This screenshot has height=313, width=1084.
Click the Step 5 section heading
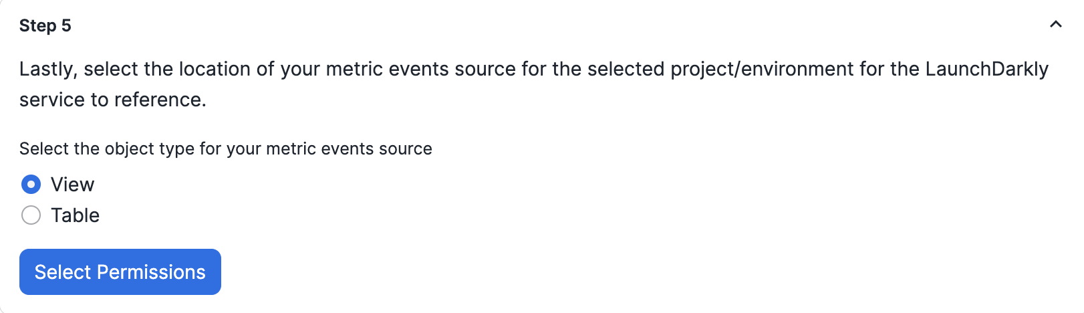click(x=45, y=25)
